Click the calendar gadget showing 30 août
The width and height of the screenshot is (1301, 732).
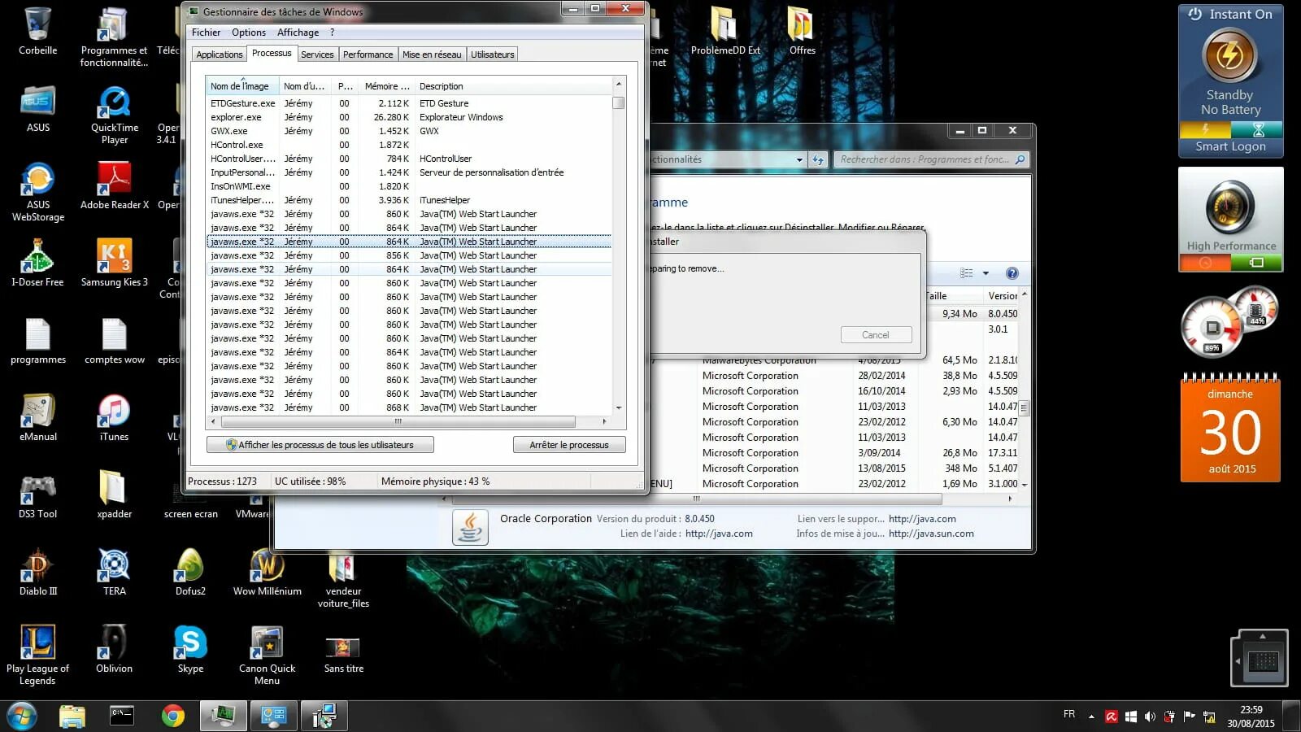tap(1230, 429)
